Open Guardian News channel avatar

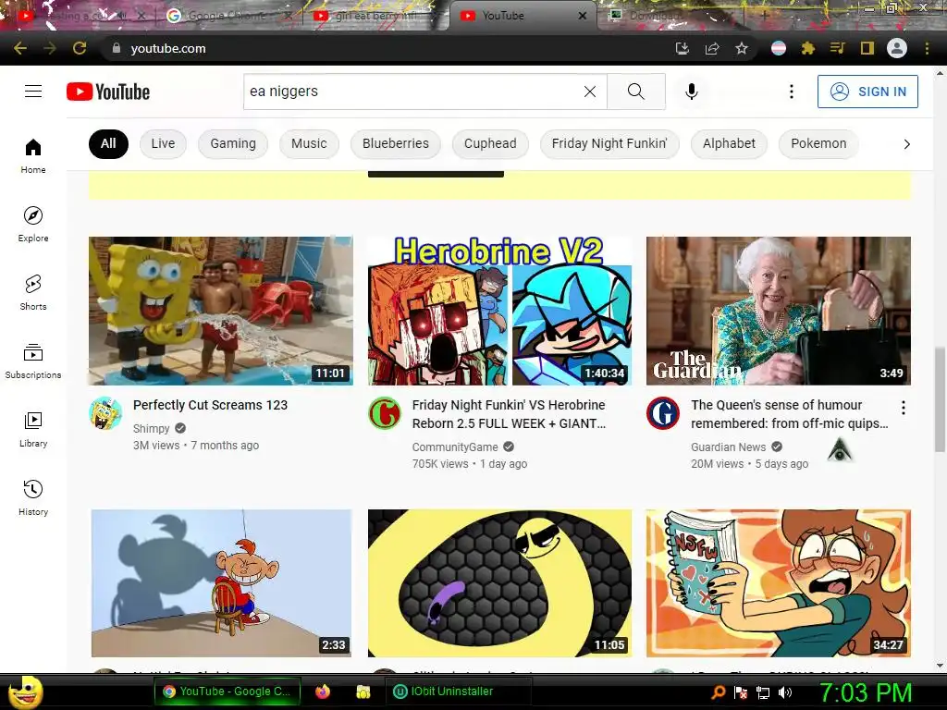(663, 413)
